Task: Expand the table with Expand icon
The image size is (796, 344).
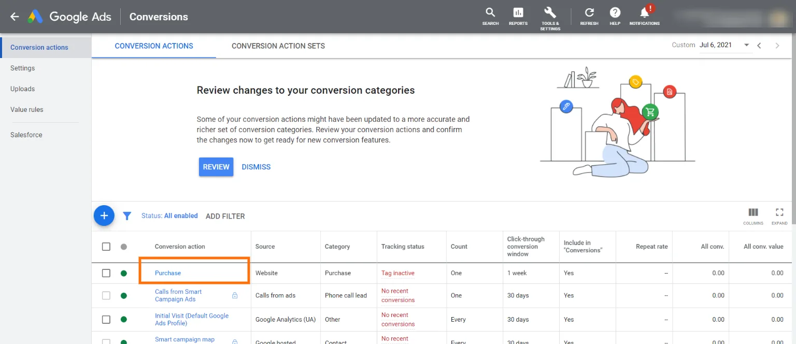Action: [779, 212]
